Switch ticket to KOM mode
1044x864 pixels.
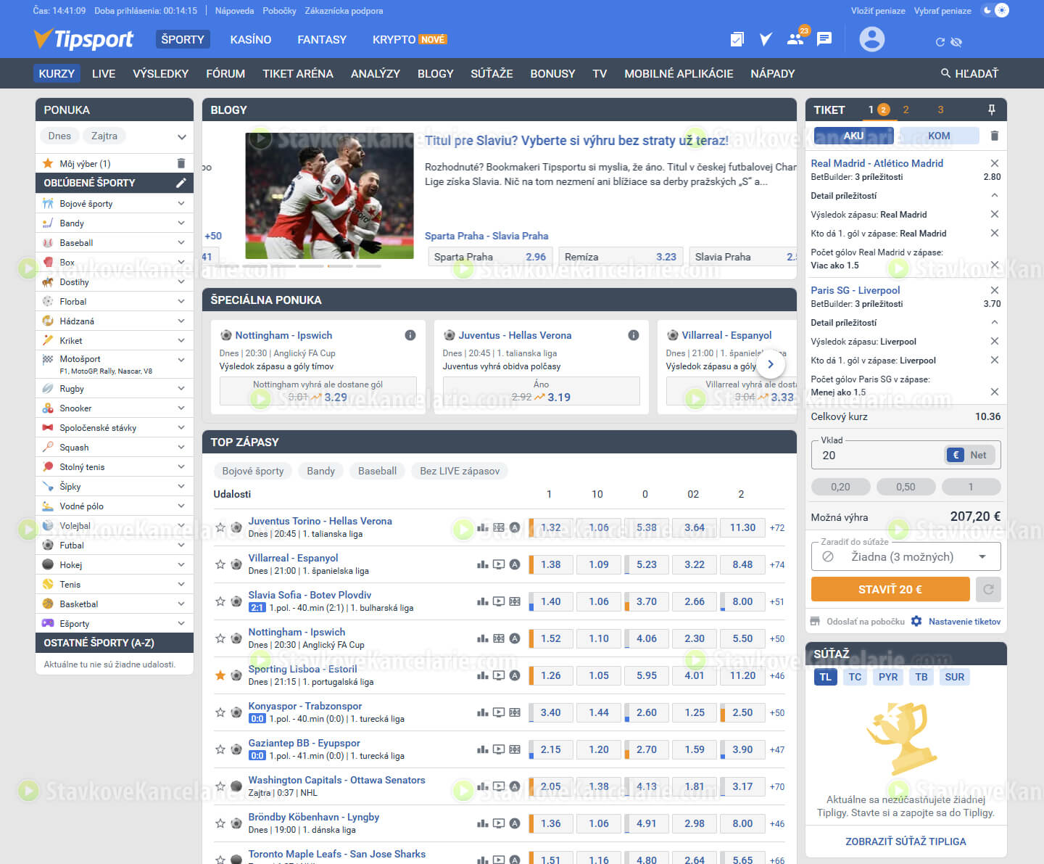(x=939, y=136)
